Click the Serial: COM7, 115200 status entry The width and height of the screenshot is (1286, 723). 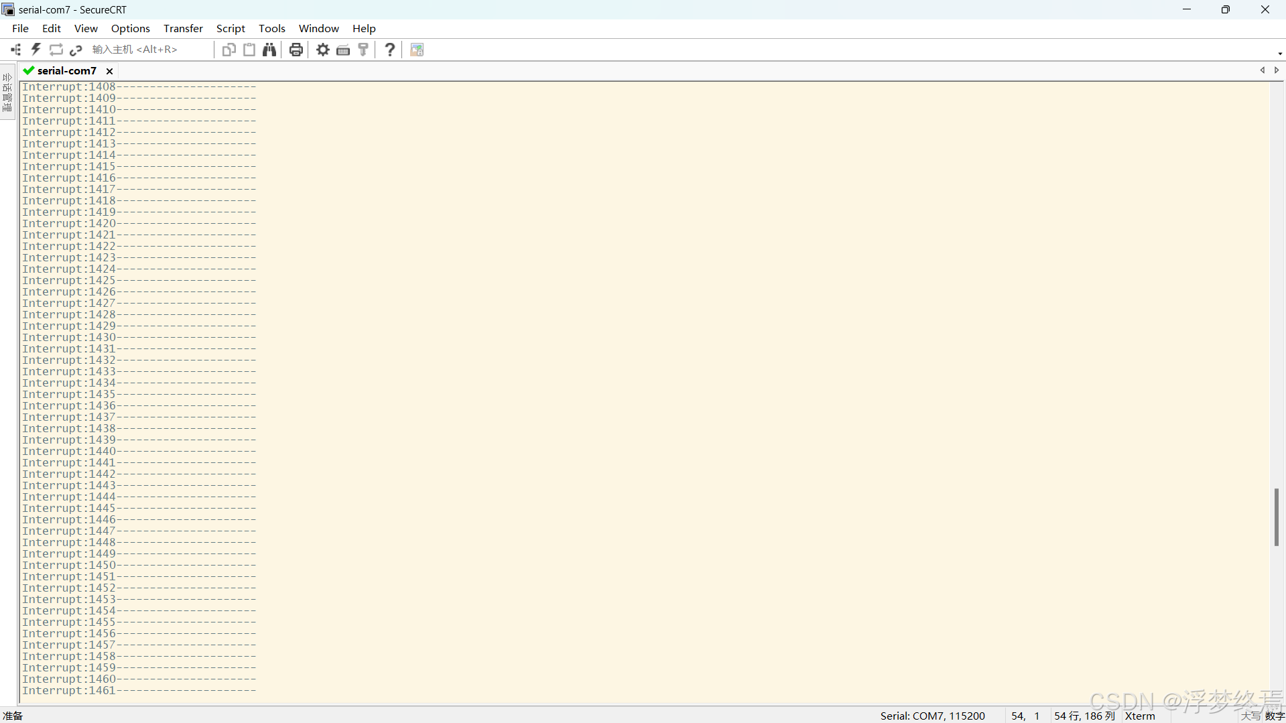tap(933, 716)
